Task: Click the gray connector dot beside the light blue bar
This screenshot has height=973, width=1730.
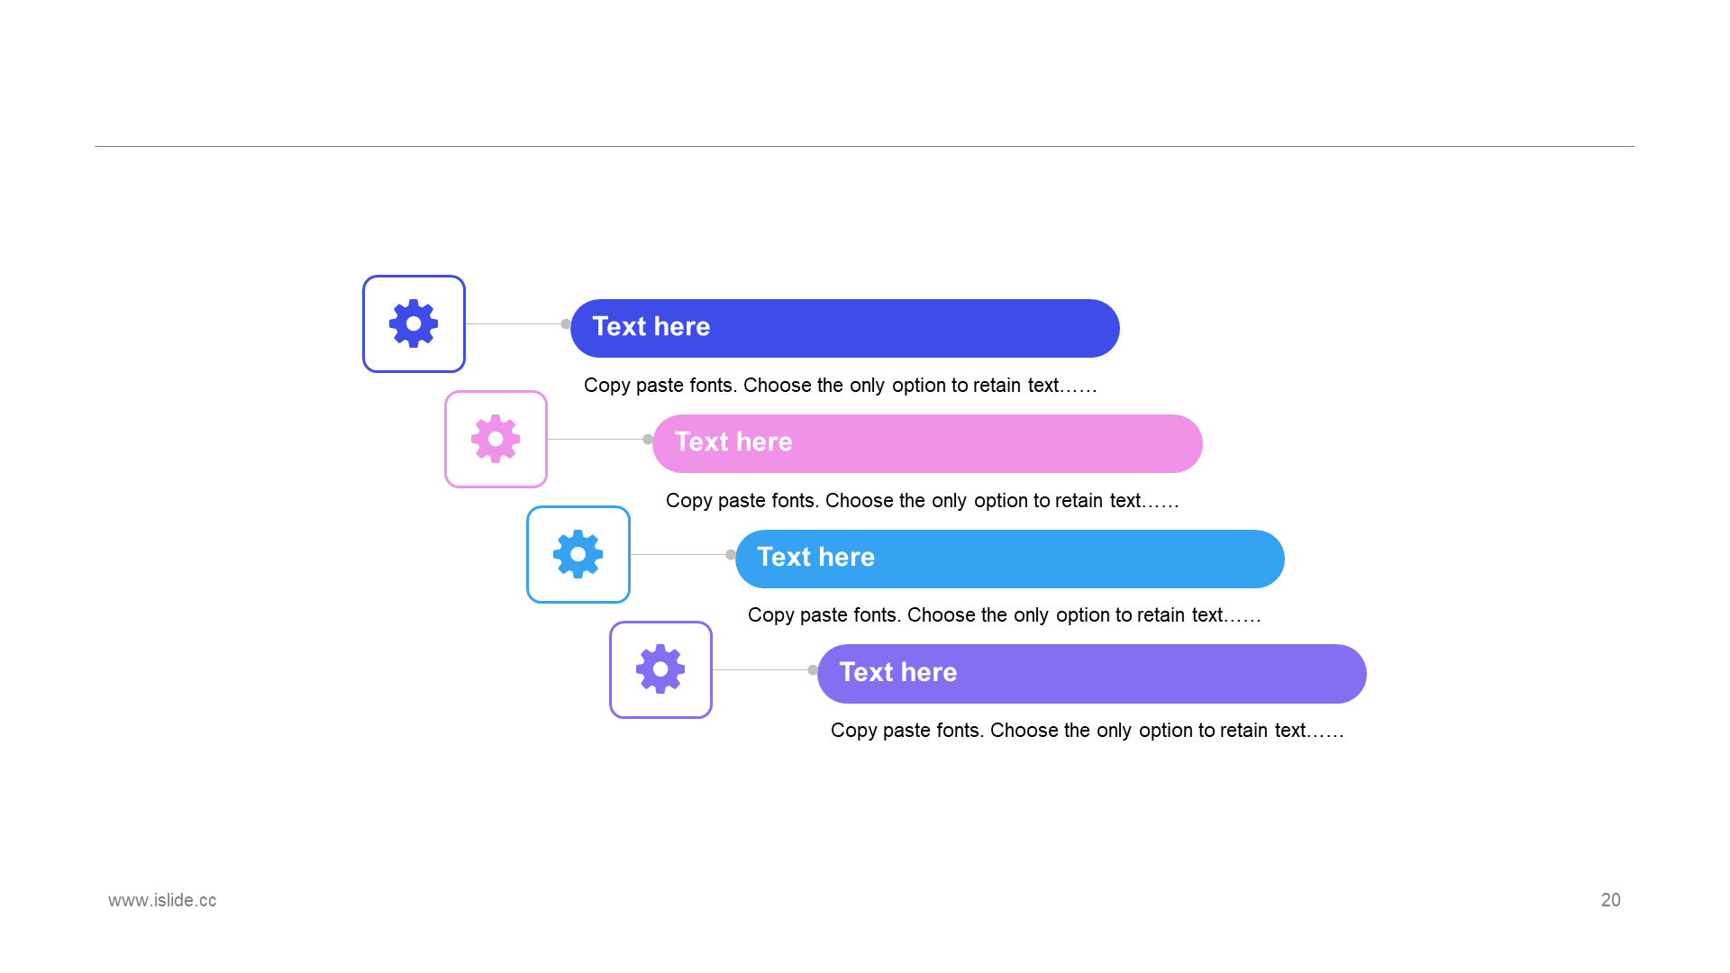Action: click(731, 554)
